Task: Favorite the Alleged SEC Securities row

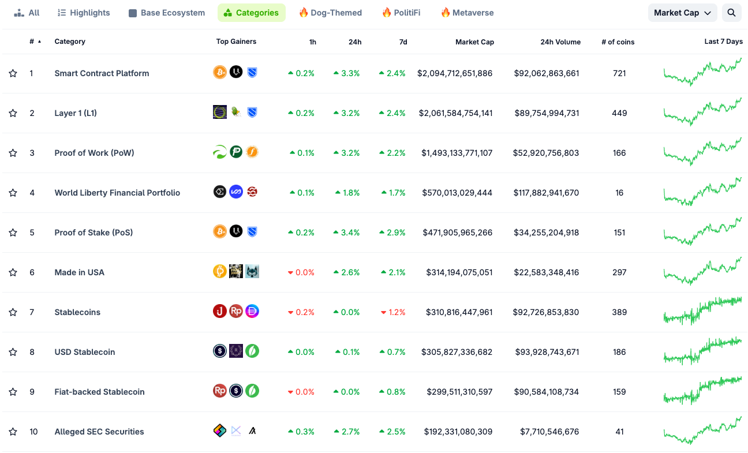Action: (13, 432)
